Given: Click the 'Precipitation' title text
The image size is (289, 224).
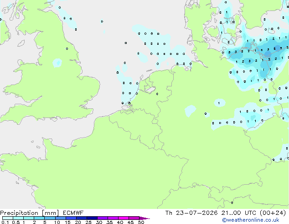Looking at the screenshot, I should pos(19,213).
